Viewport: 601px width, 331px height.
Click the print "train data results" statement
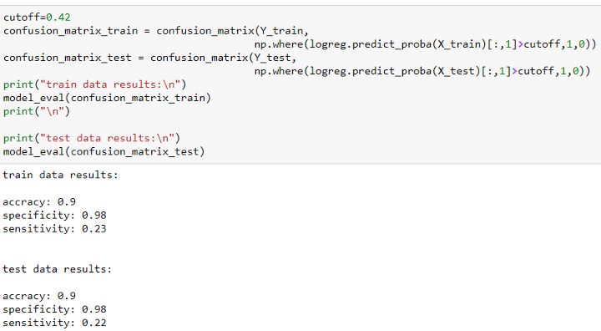click(x=94, y=84)
